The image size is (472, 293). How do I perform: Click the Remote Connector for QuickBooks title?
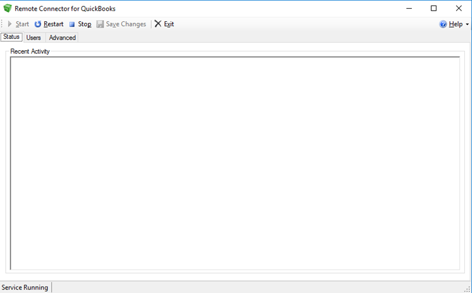[x=65, y=8]
